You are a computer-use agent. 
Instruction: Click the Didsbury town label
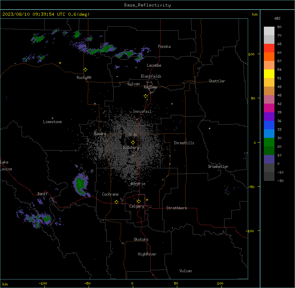tap(131, 147)
